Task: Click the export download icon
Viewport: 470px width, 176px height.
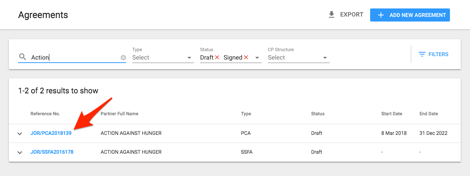Action: pyautogui.click(x=331, y=15)
